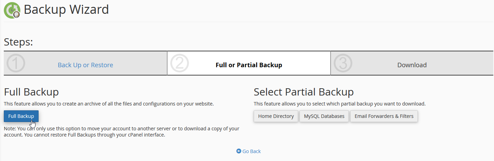Click the Backup Wizard logo icon
Image resolution: width=494 pixels, height=161 pixels.
click(12, 10)
